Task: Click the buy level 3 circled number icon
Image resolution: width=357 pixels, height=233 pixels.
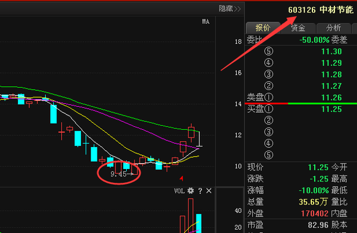Action: point(269,132)
